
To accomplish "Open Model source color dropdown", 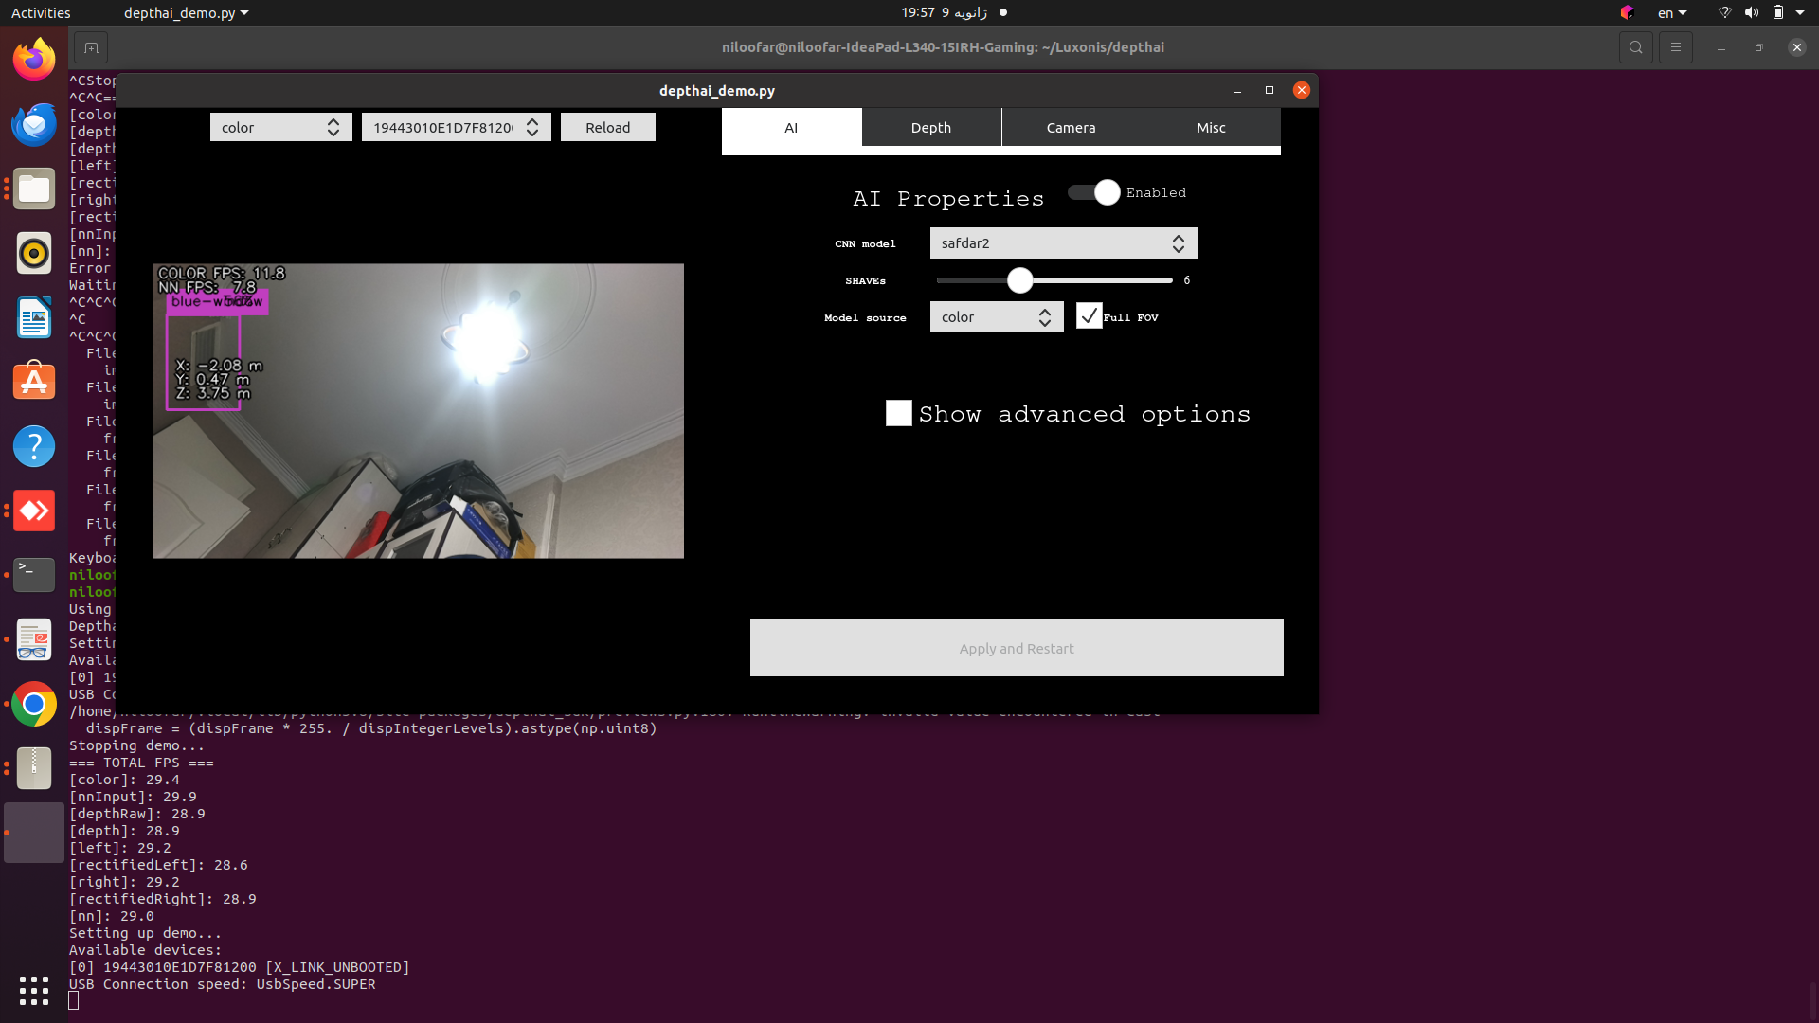I will (996, 317).
